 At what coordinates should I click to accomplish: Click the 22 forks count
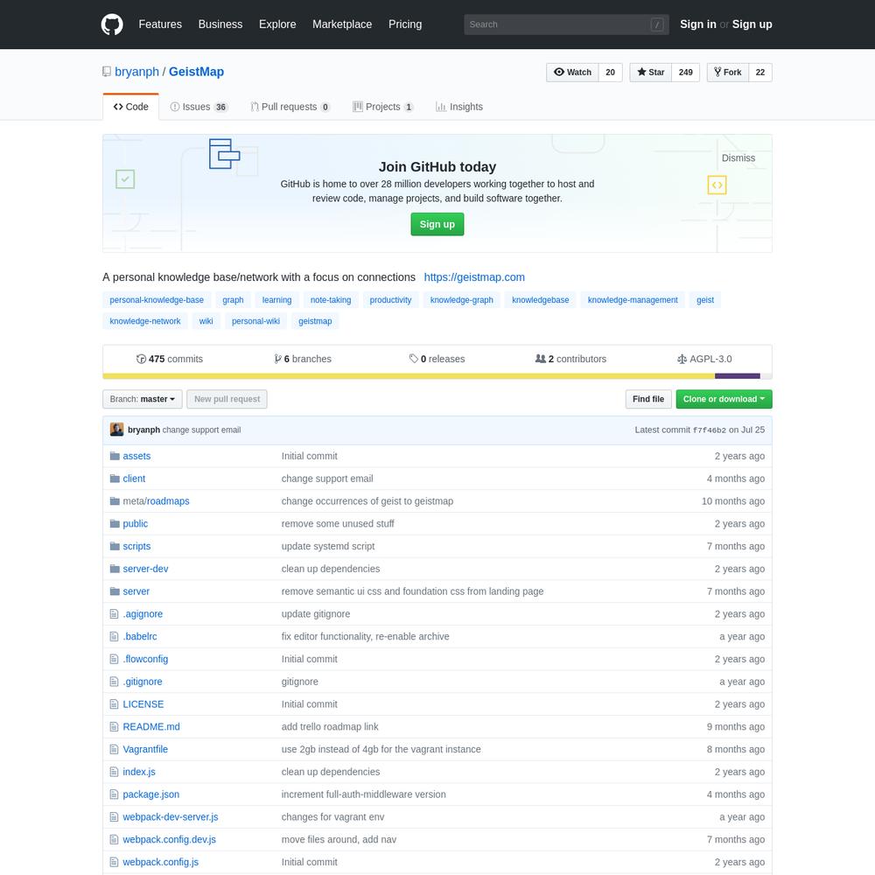[760, 73]
